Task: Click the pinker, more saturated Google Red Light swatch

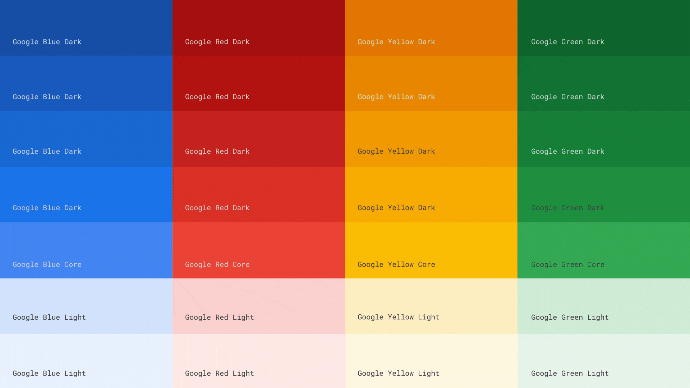Action: (259, 306)
